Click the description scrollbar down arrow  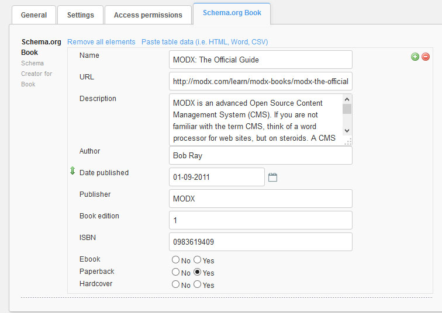click(x=347, y=131)
